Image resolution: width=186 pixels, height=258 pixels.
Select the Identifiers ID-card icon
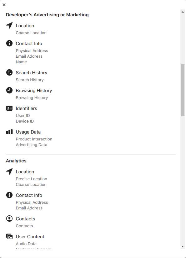tap(9, 108)
